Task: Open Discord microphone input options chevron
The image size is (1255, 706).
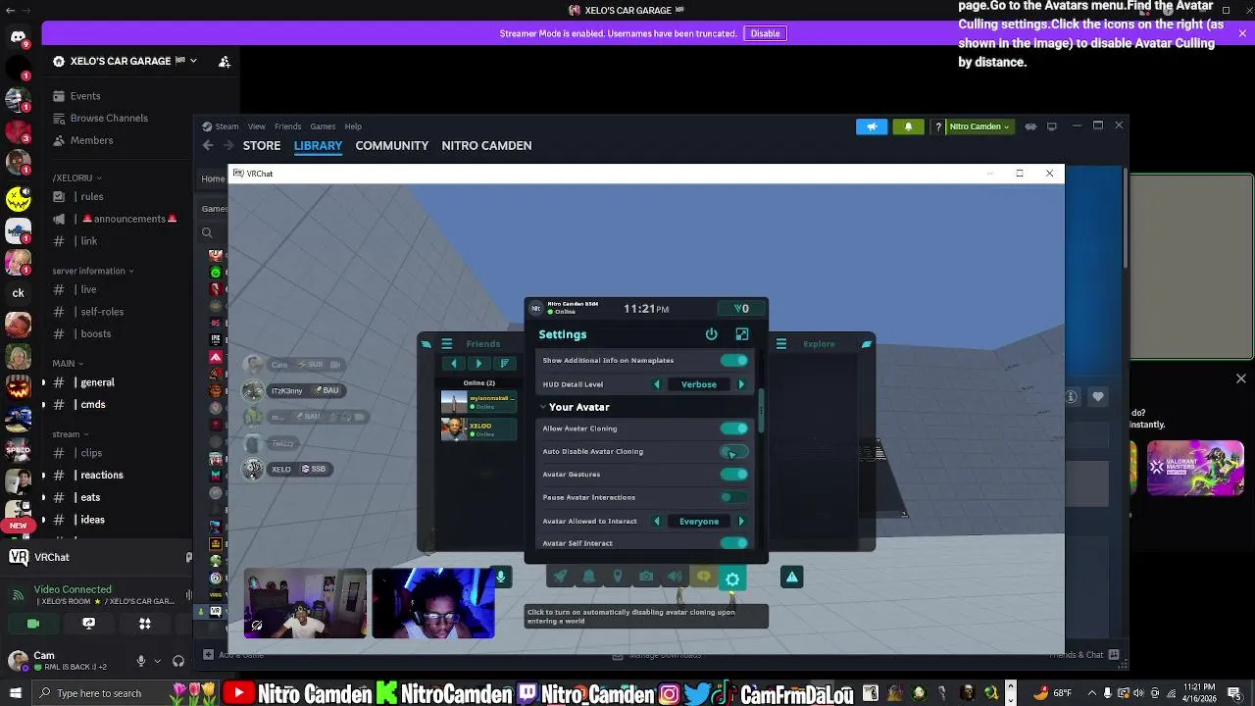Action: (x=157, y=661)
